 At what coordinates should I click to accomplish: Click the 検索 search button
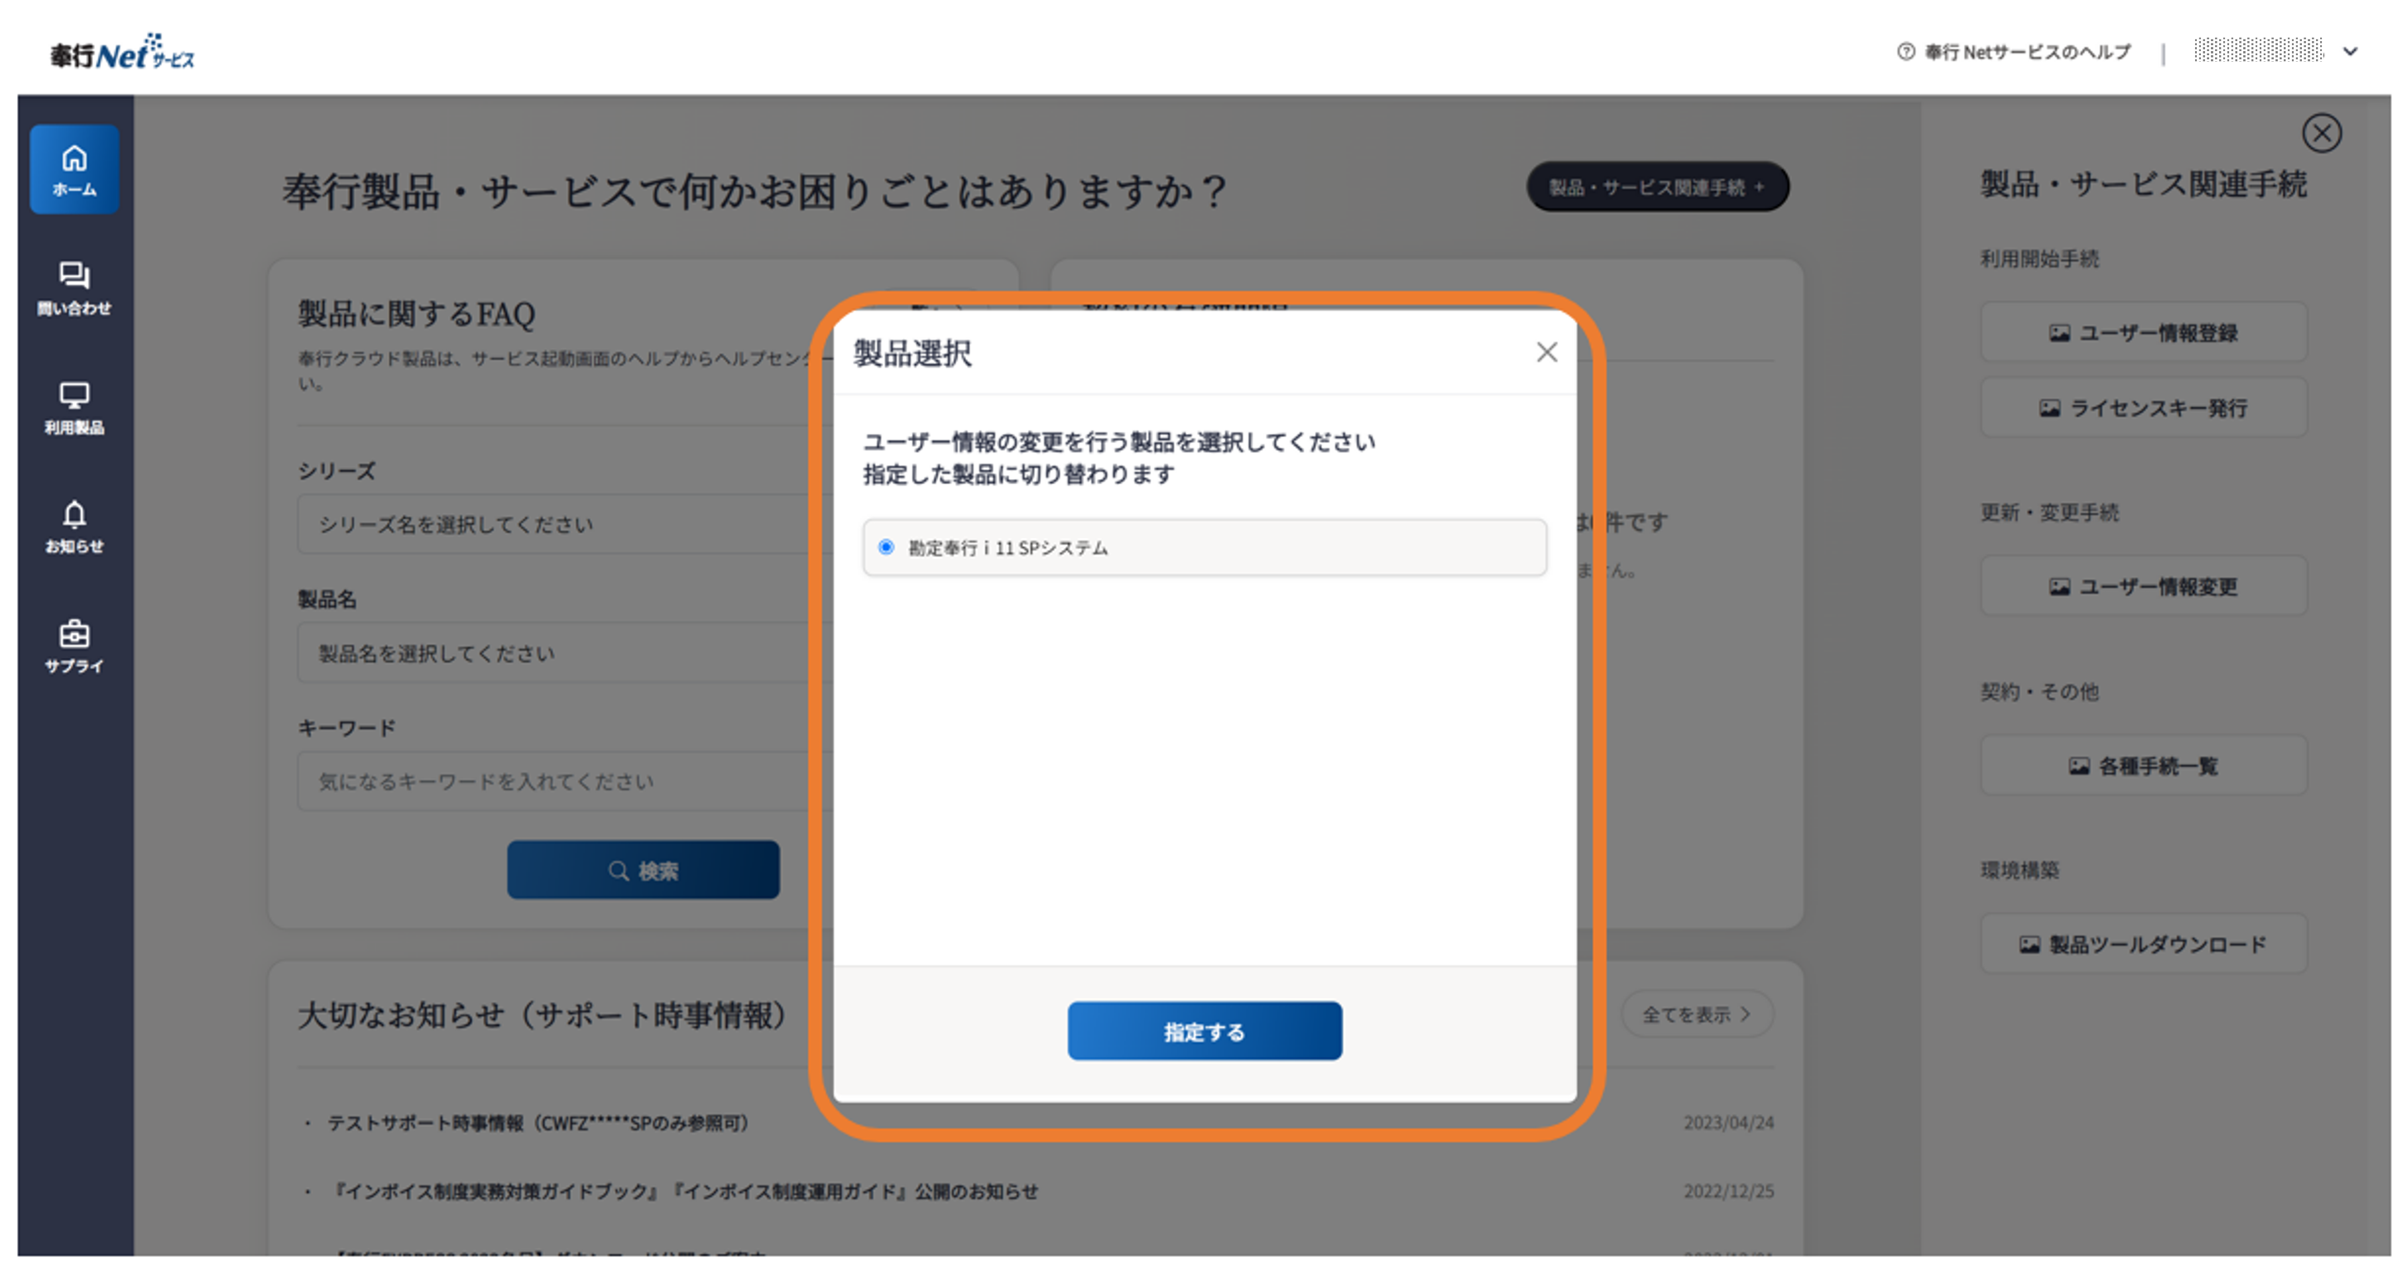pos(643,869)
